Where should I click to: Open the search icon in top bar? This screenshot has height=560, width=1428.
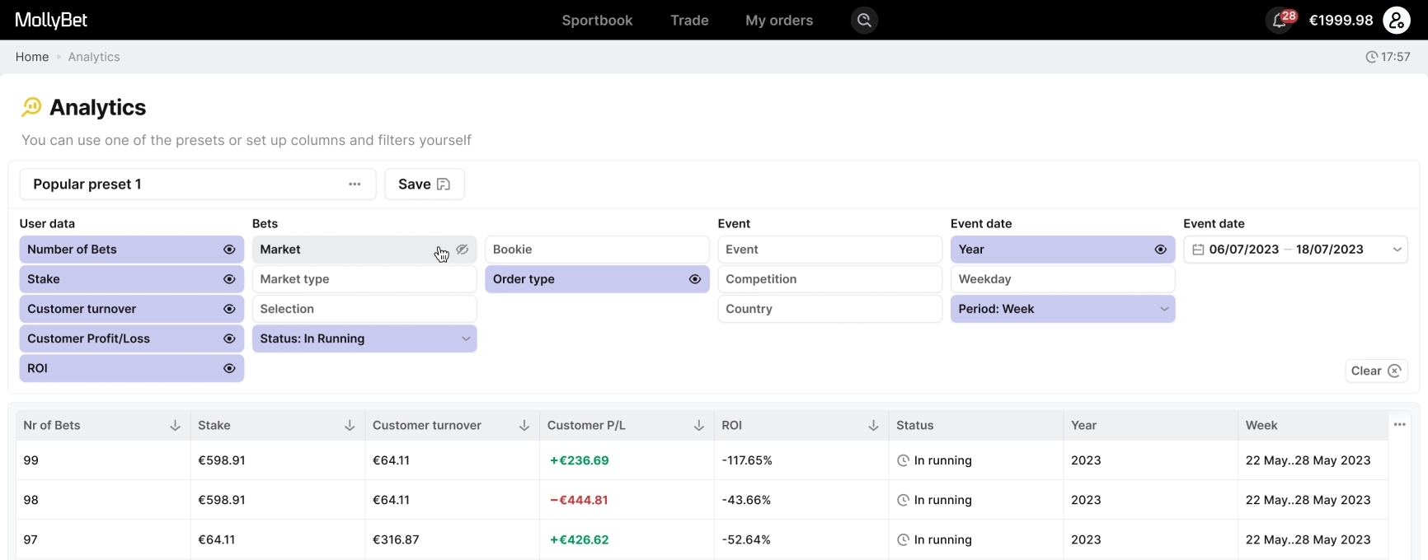[x=864, y=21]
